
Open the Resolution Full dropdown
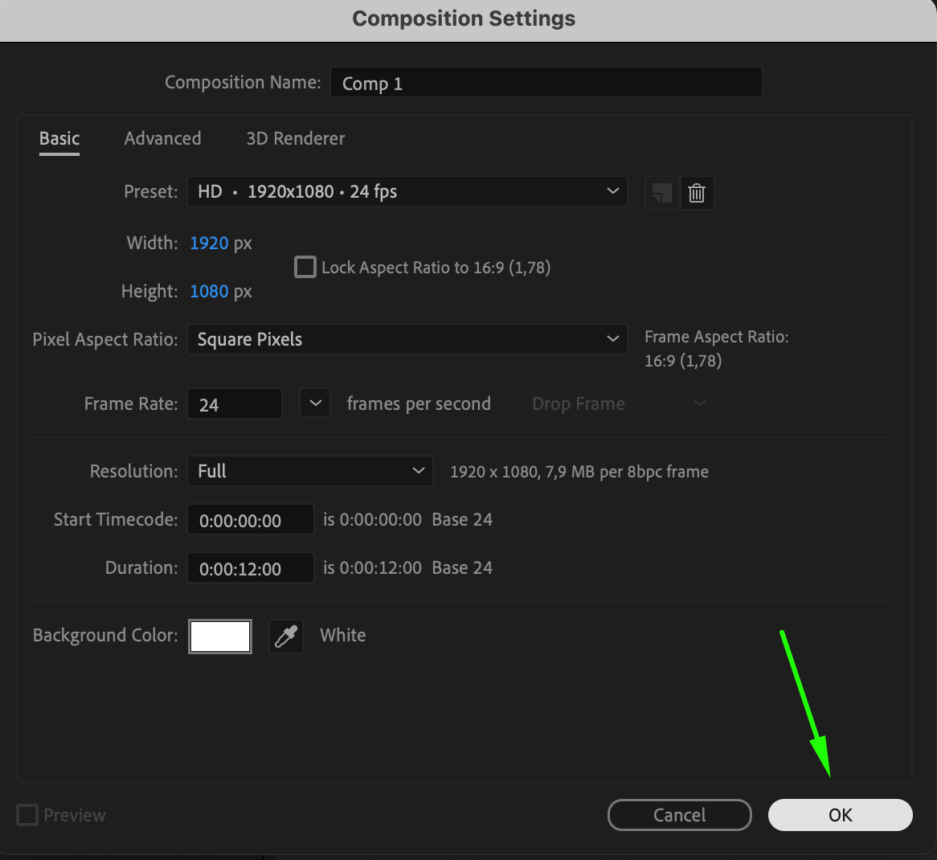pyautogui.click(x=309, y=471)
